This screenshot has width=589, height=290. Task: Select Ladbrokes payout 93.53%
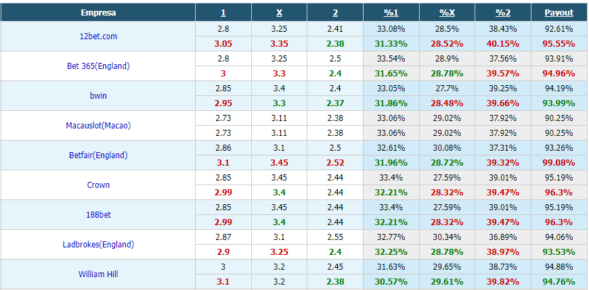coord(559,251)
